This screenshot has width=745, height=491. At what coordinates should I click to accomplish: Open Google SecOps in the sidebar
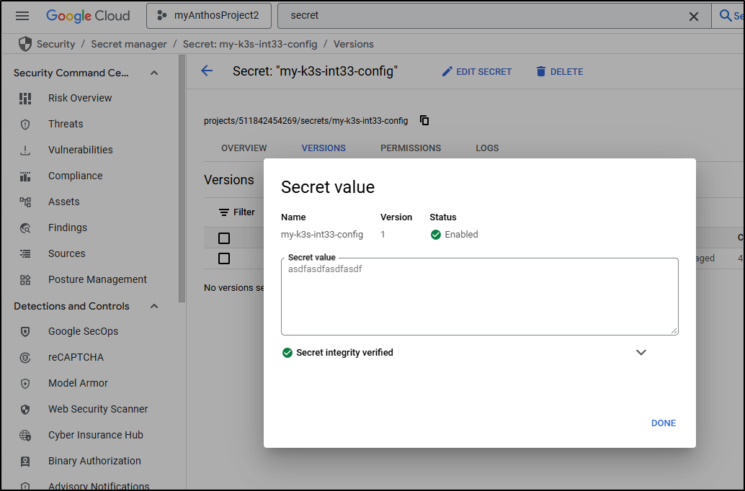click(x=83, y=331)
